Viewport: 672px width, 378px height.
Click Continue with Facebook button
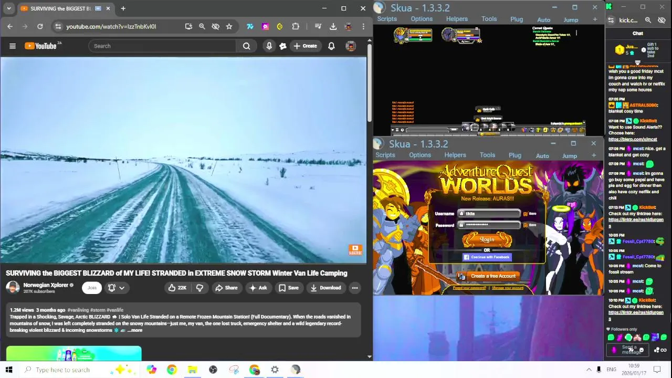[x=487, y=257]
